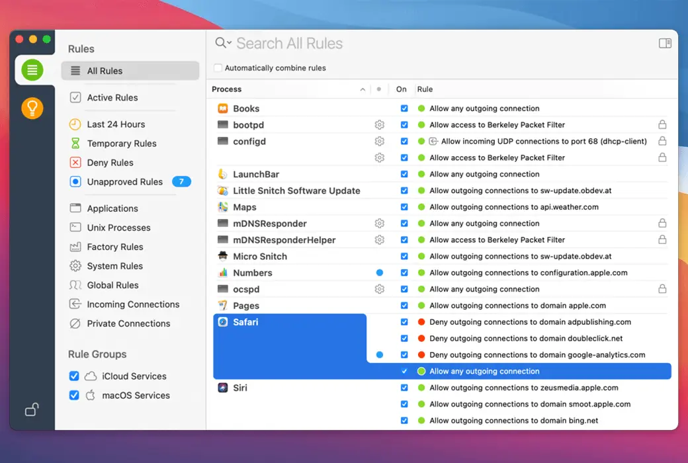The image size is (688, 463).
Task: Click the blue dot beside the google-analytics.com rule
Action: tap(380, 355)
